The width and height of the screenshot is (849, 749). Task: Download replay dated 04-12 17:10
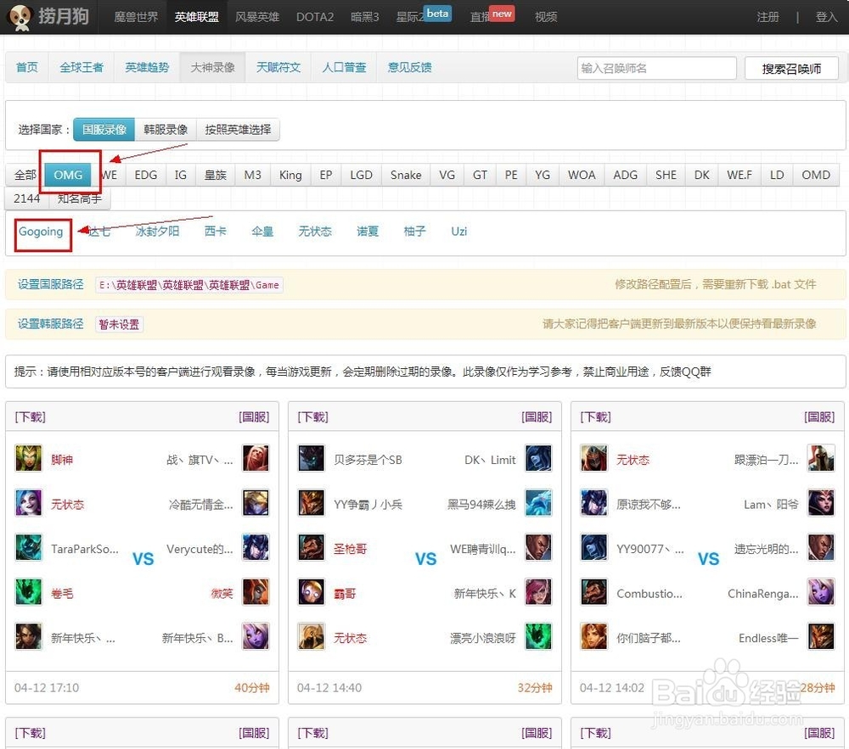(x=30, y=417)
